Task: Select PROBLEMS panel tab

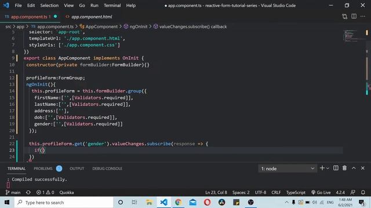Action: [43, 168]
